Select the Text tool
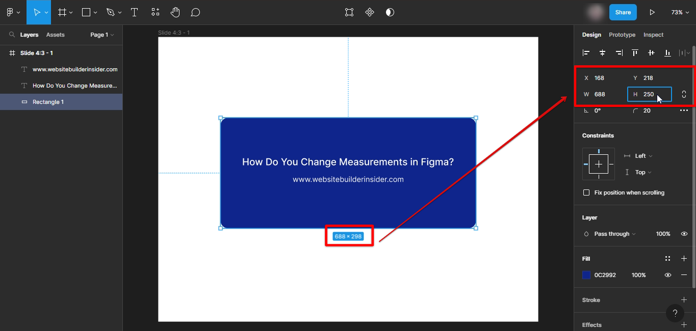 [135, 12]
